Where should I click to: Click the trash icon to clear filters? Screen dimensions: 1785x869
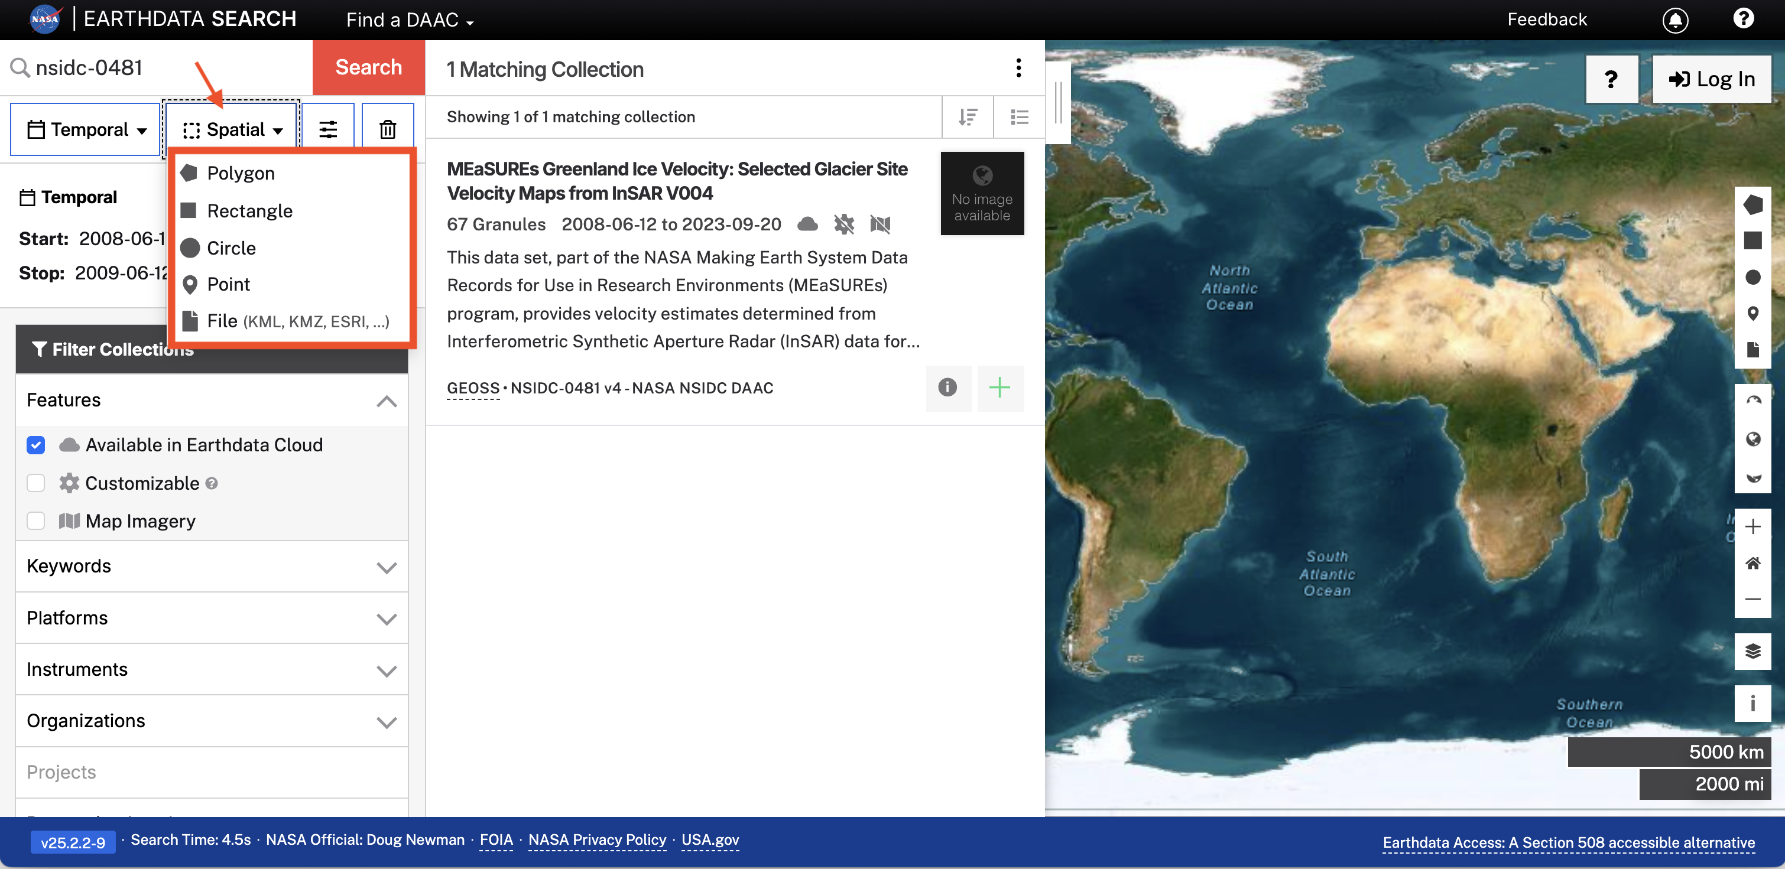(387, 129)
